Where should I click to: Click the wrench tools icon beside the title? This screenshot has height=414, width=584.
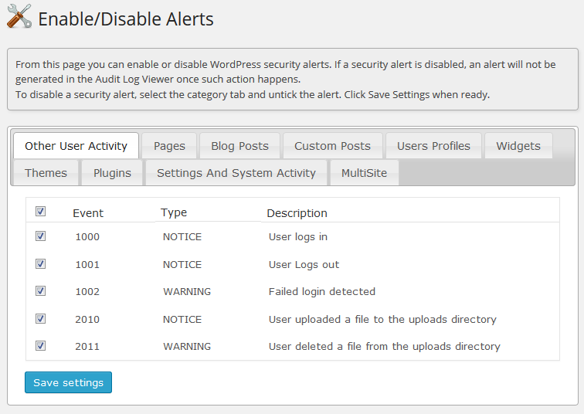(19, 16)
